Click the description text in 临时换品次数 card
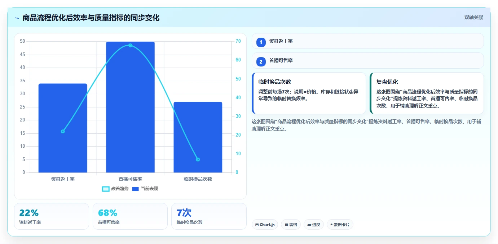498x244 pixels. 308,95
